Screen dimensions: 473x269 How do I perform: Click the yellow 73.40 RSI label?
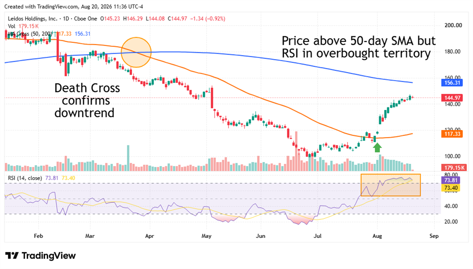[x=452, y=188]
